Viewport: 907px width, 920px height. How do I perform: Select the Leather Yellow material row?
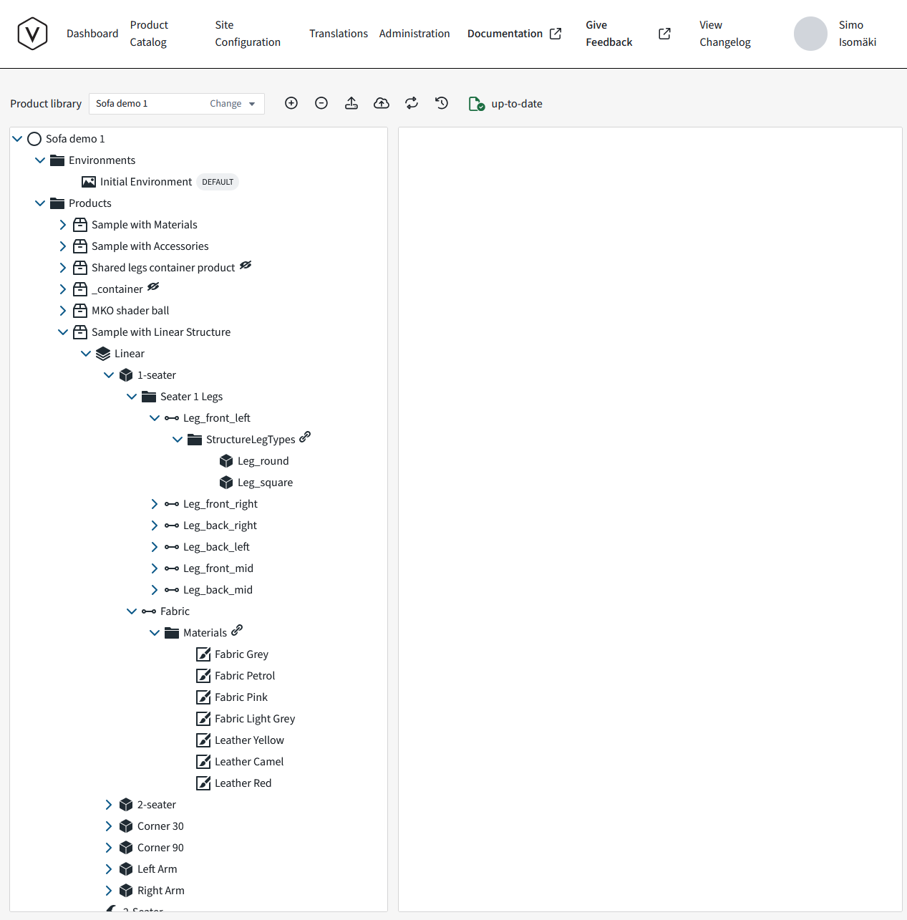point(249,740)
